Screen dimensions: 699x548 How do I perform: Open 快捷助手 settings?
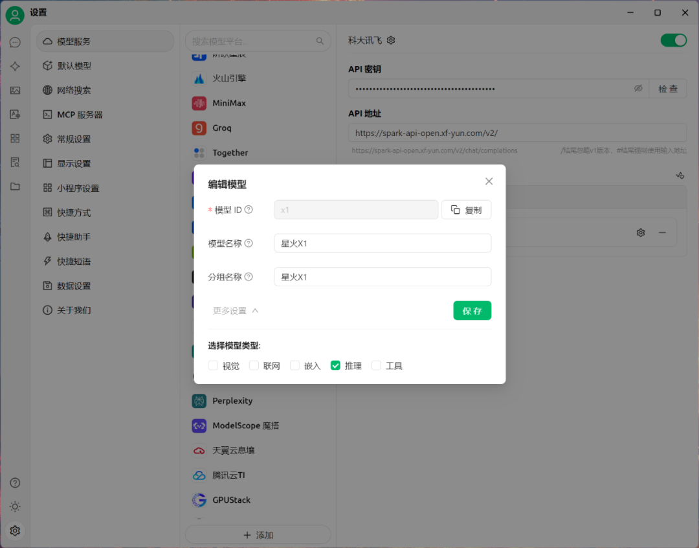coord(105,237)
